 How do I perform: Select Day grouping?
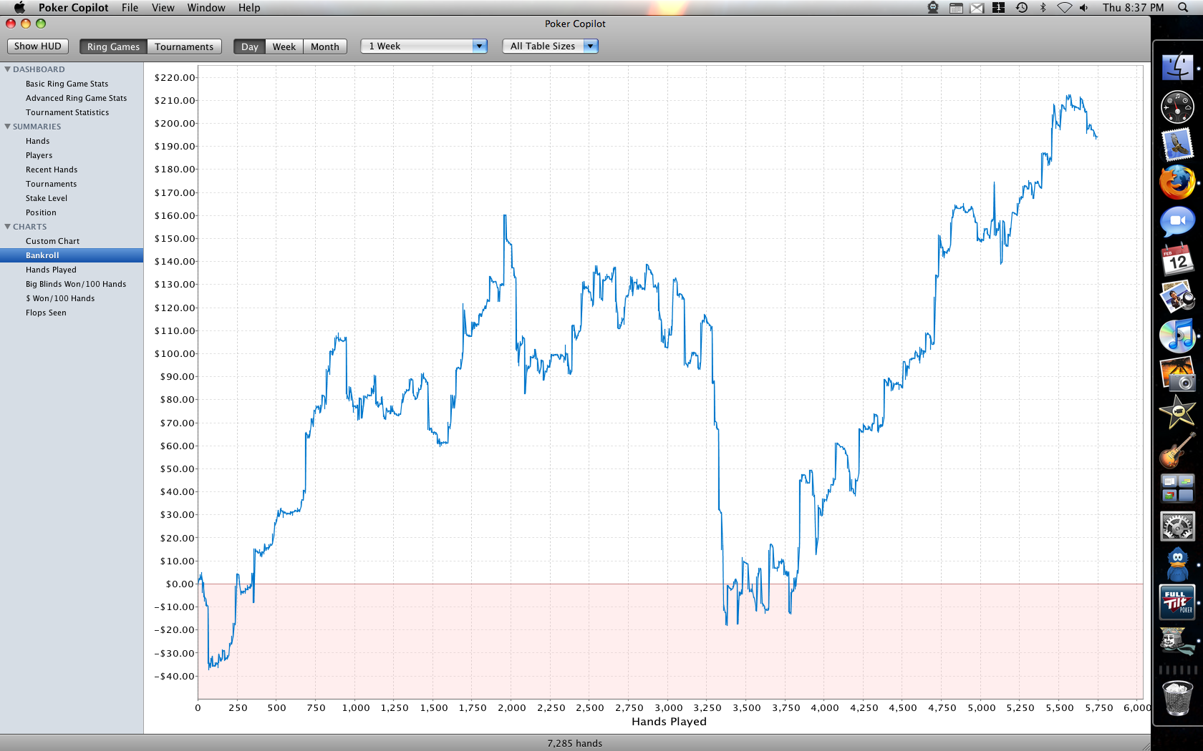click(x=249, y=46)
